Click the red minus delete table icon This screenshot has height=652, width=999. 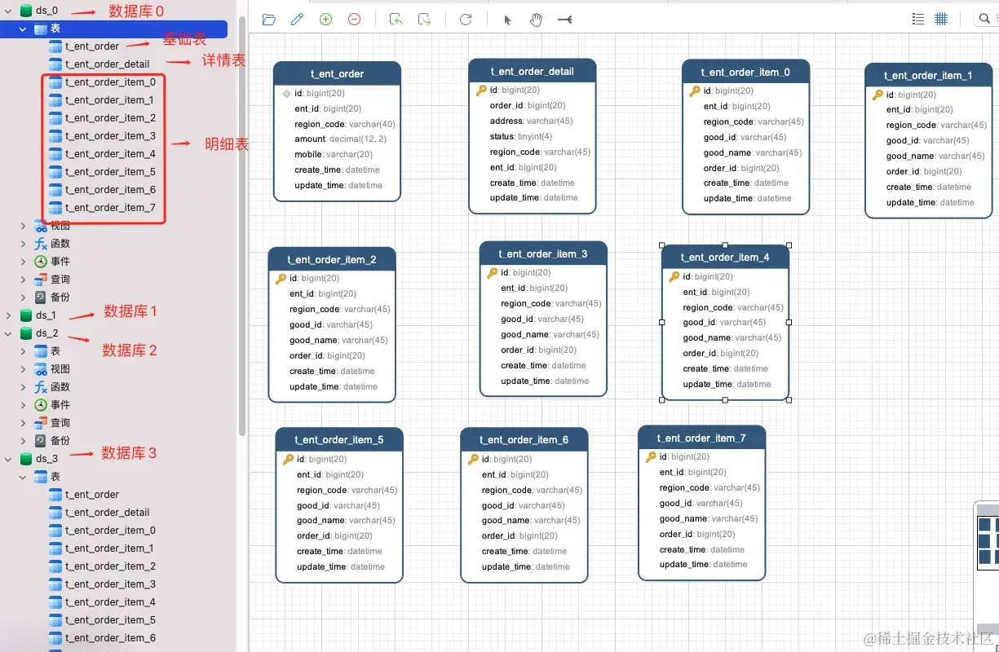coord(354,19)
